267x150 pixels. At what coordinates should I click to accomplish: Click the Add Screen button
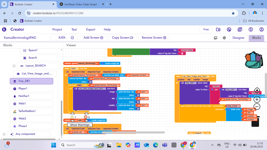tap(93, 38)
